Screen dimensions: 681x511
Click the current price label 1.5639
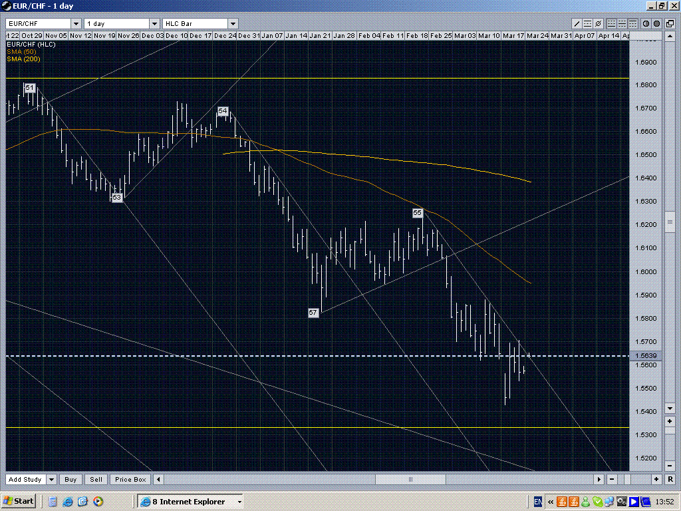coord(646,355)
